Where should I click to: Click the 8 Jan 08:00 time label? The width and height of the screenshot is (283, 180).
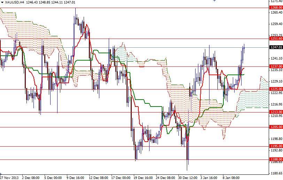(x=231, y=178)
